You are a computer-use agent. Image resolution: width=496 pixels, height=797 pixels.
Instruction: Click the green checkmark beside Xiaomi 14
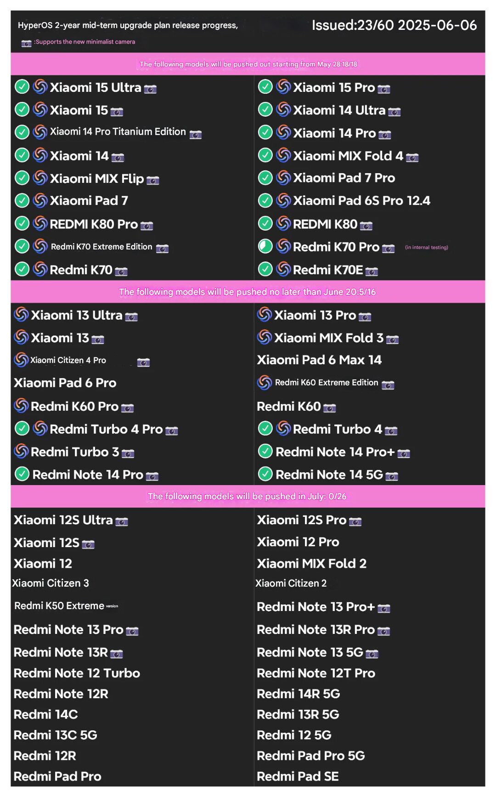click(x=22, y=155)
